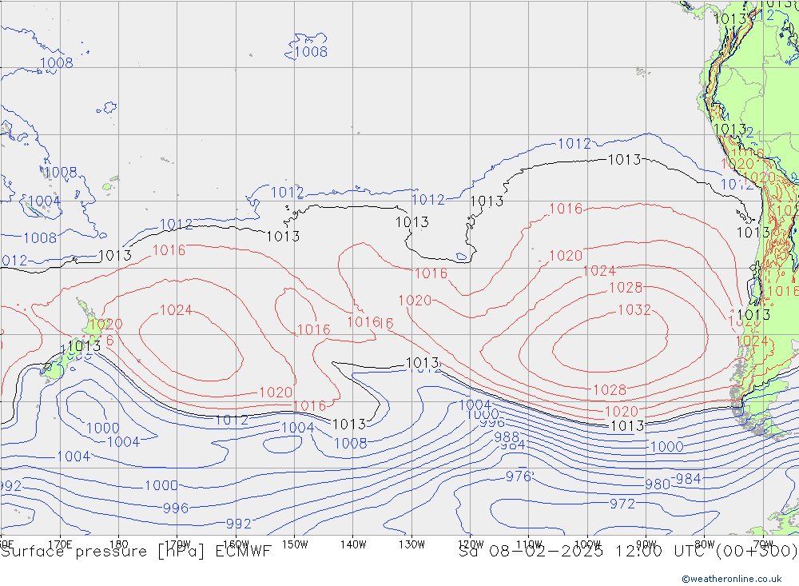Click the '150W' longitude axis label
Image resolution: width=799 pixels, height=586 pixels.
(295, 544)
